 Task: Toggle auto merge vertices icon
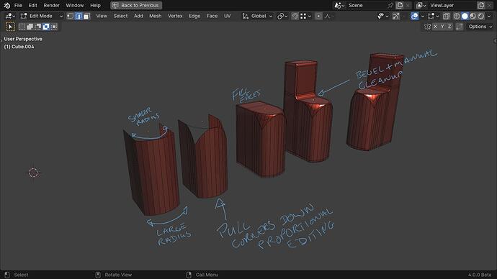click(460, 27)
